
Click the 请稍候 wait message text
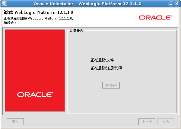coord(10,23)
